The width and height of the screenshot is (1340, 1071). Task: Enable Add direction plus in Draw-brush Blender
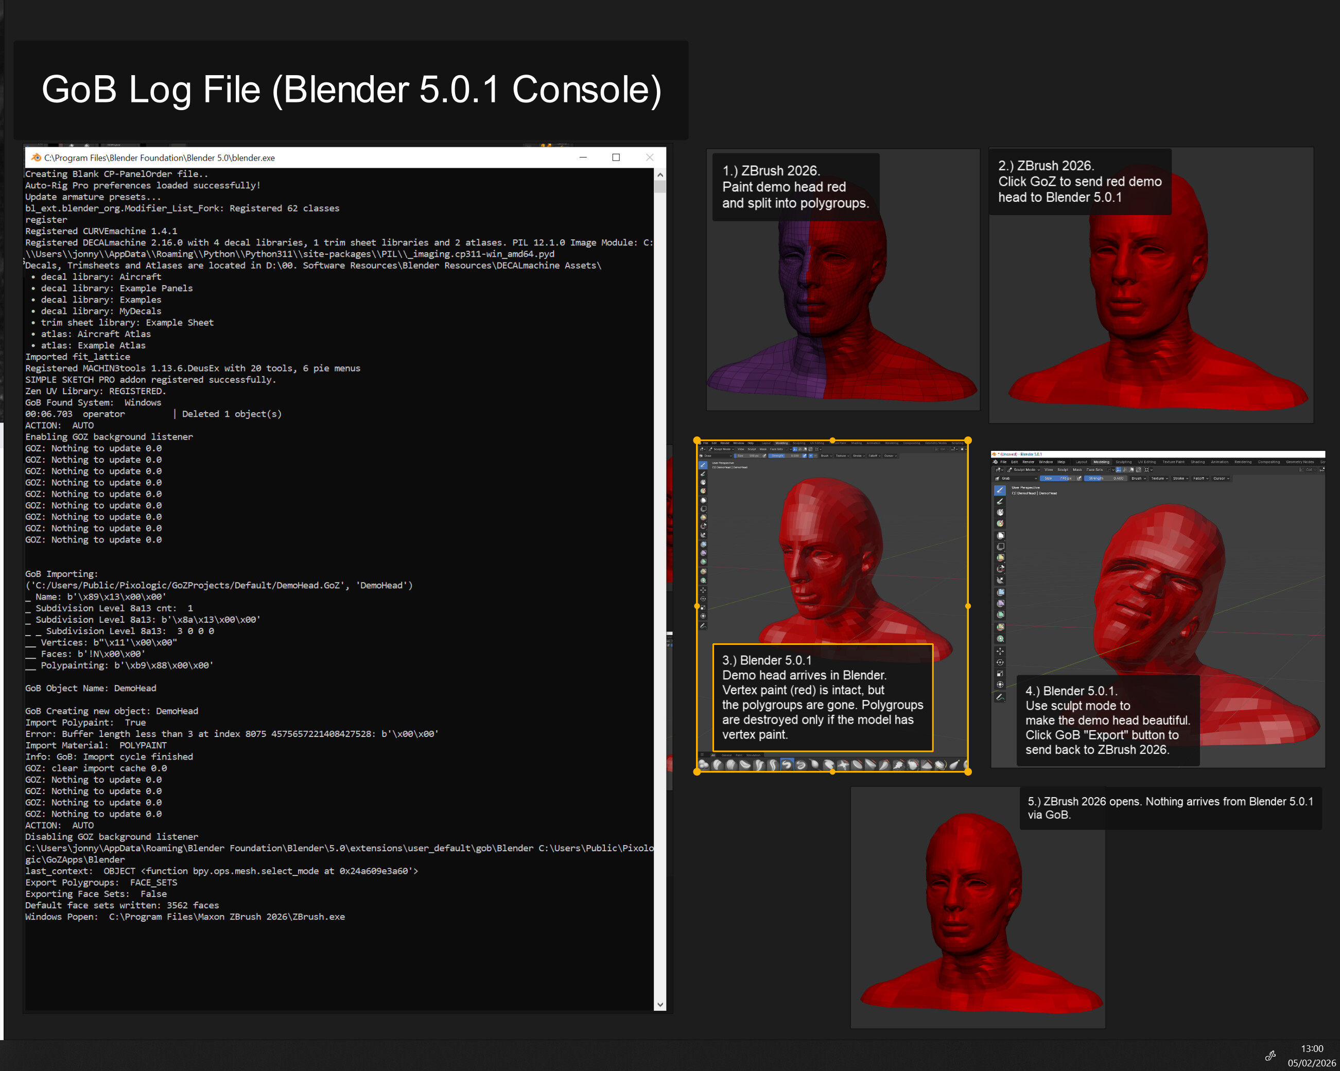(811, 456)
